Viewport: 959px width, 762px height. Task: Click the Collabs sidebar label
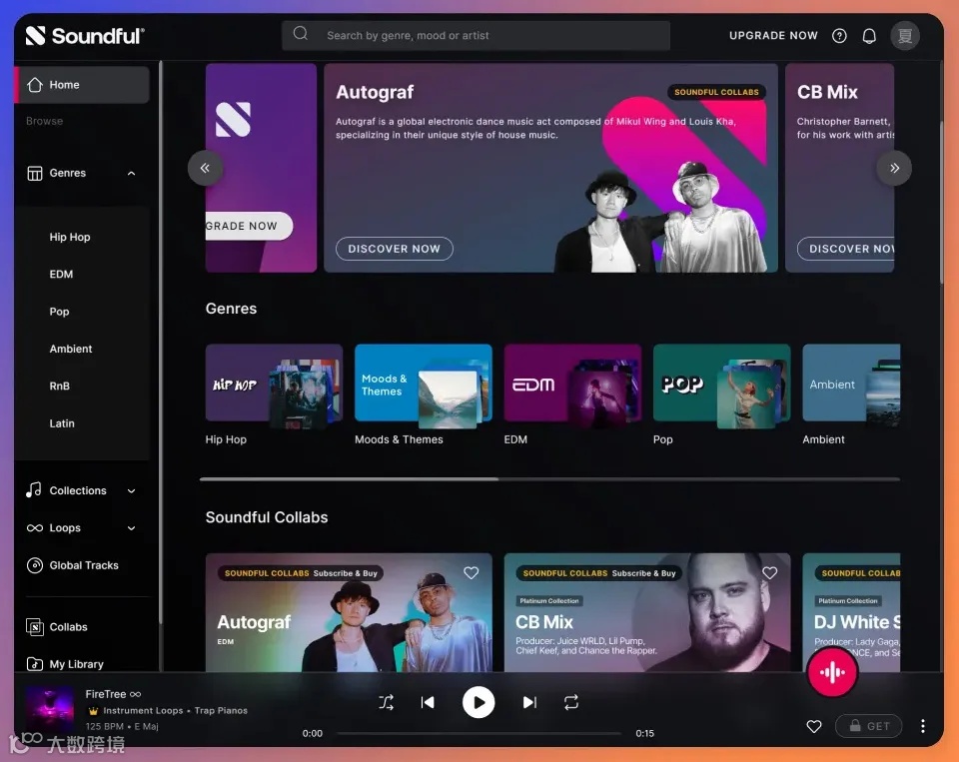tap(69, 627)
